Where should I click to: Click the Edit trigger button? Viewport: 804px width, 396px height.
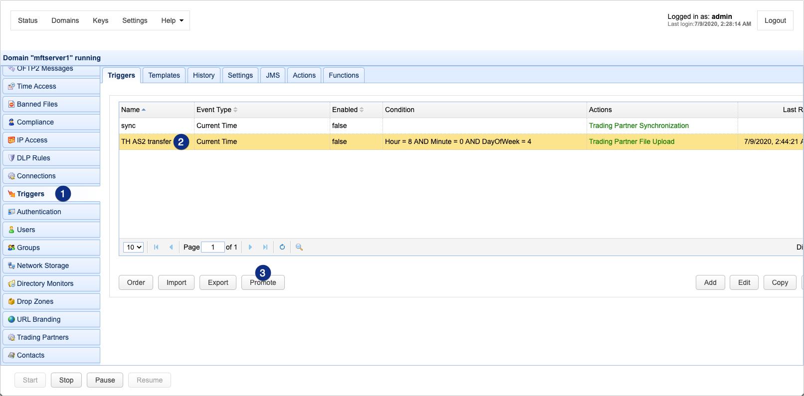[744, 282]
